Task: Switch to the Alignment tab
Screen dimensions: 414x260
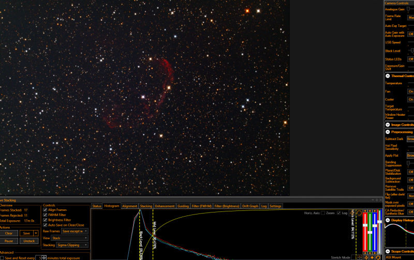Action: (x=129, y=206)
